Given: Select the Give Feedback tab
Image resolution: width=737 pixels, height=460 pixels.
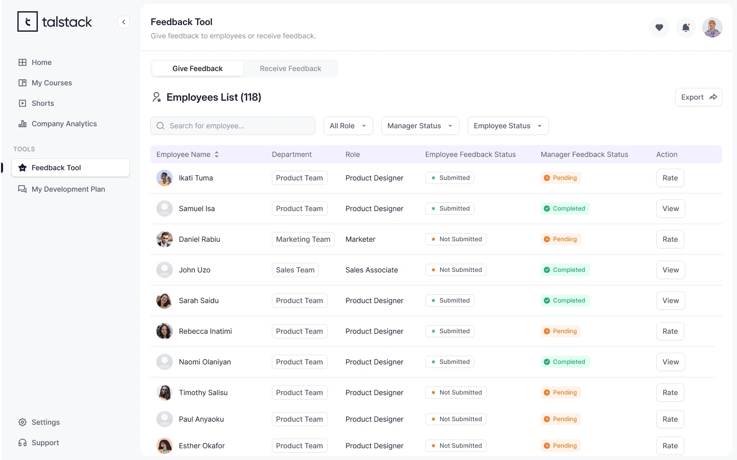Looking at the screenshot, I should 197,68.
